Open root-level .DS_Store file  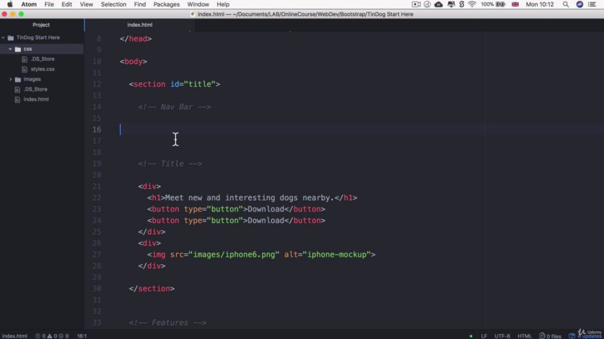pos(35,89)
